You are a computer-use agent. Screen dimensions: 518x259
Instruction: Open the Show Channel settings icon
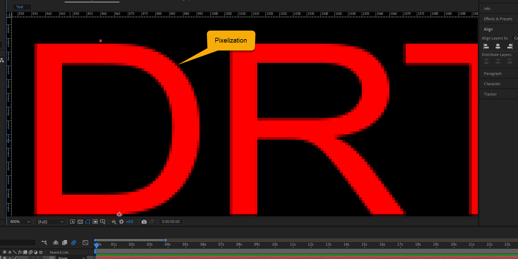114,222
